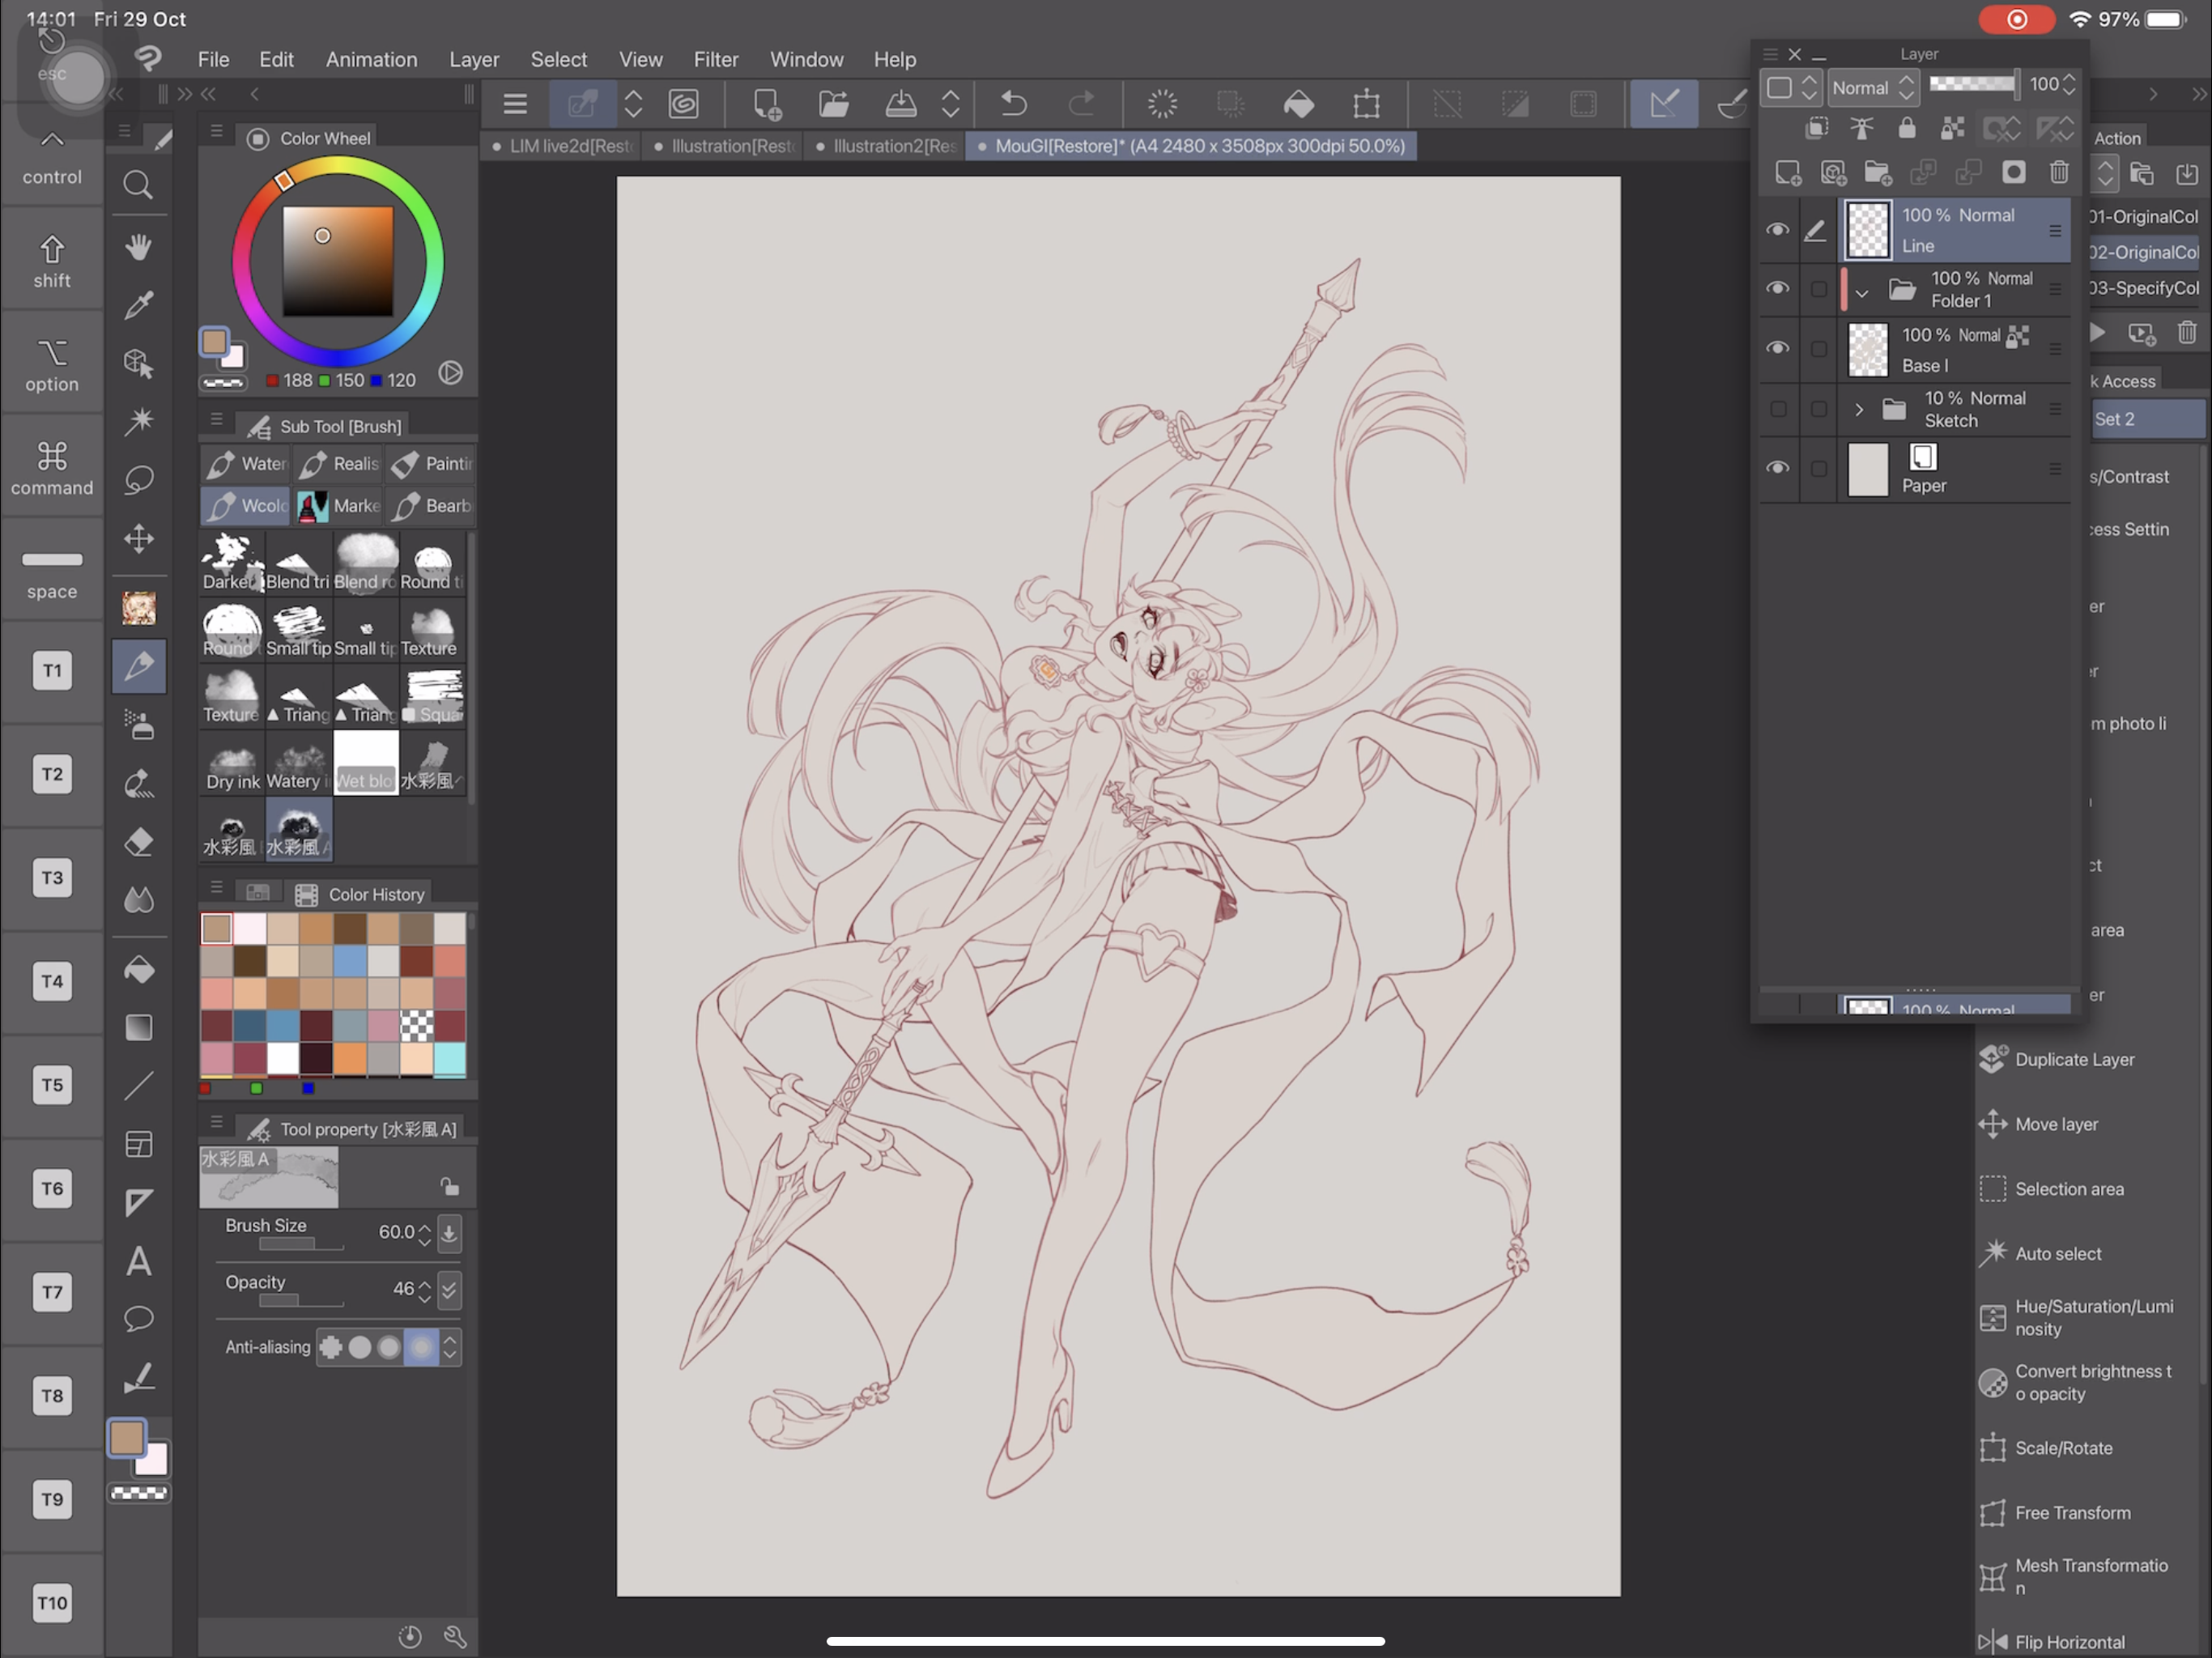Open the Filter menu
This screenshot has height=1658, width=2212.
pos(716,60)
